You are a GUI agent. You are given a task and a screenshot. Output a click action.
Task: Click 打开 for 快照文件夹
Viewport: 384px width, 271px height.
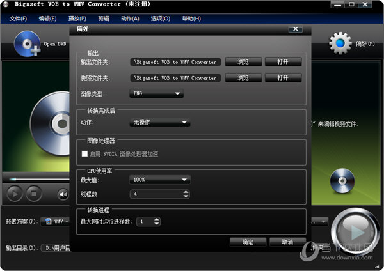283,77
